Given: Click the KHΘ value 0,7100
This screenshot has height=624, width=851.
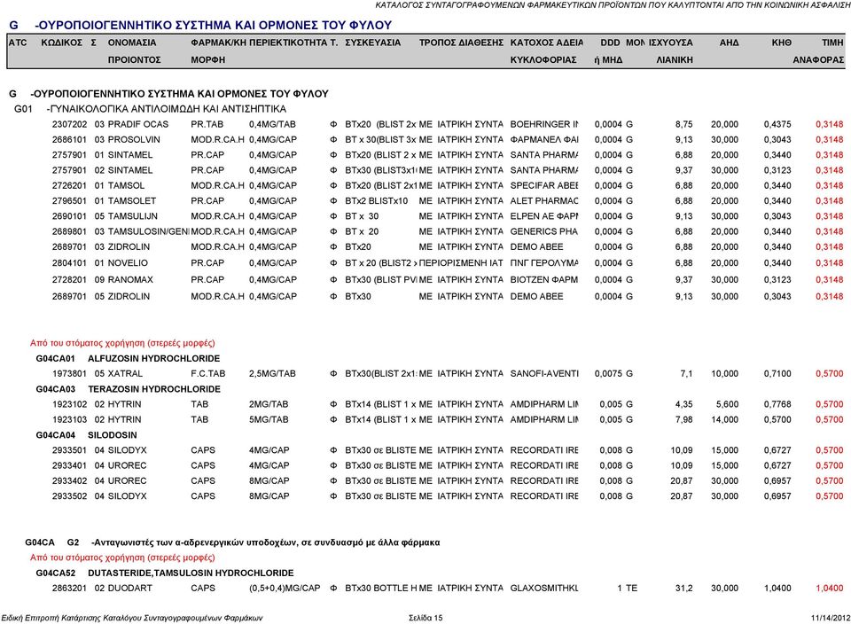Looking at the screenshot, I should pos(777,374).
